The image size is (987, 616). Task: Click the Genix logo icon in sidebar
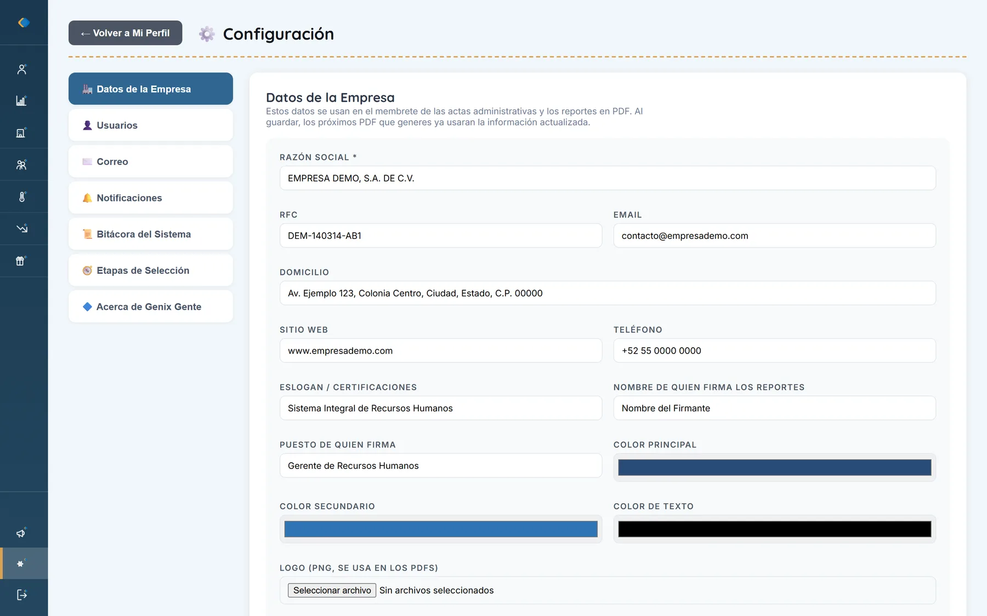(24, 22)
